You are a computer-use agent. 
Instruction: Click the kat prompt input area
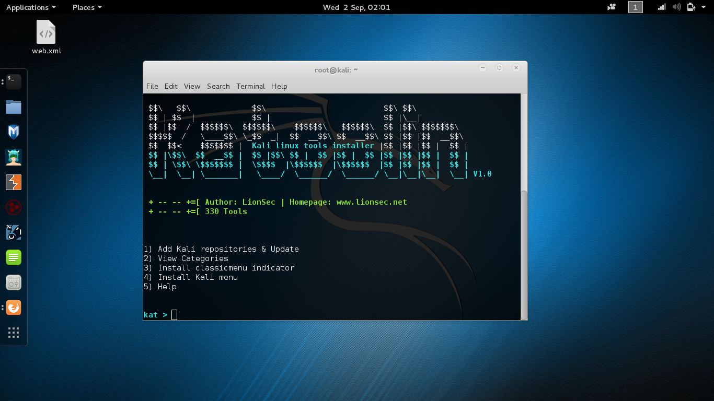click(x=174, y=314)
